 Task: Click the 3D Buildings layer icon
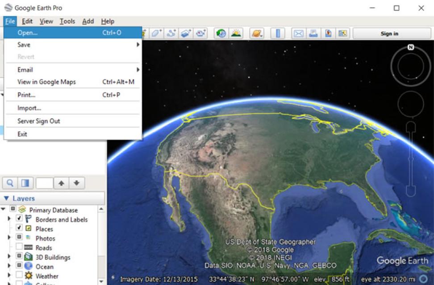click(x=28, y=257)
